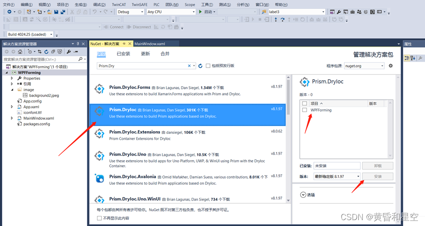The height and width of the screenshot is (226, 425).
Task: Switch to the 合并 consolidate tab
Action: (x=165, y=54)
